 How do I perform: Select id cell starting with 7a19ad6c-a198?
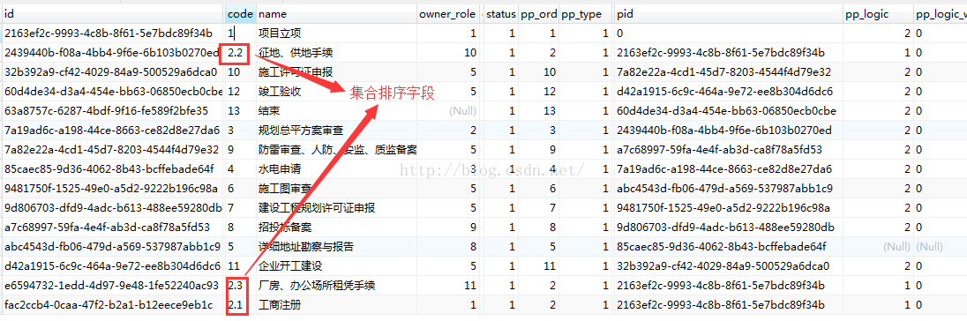pos(112,131)
